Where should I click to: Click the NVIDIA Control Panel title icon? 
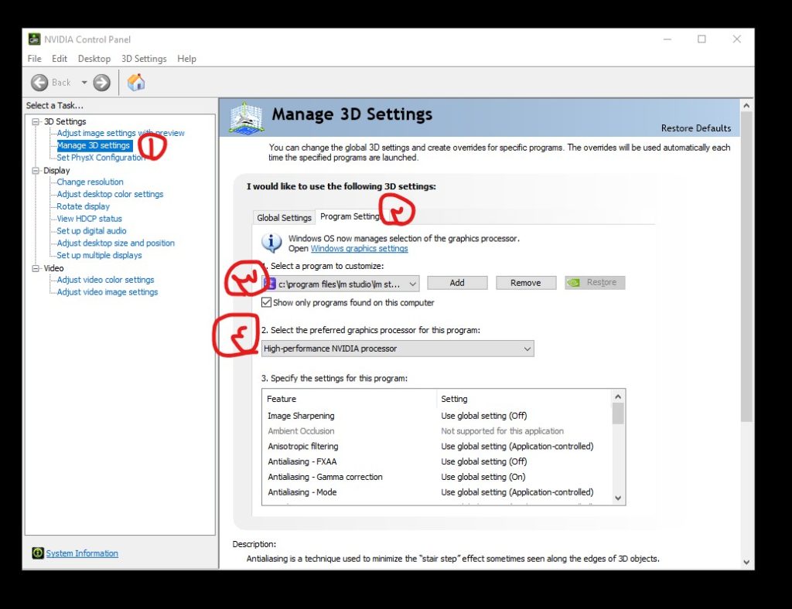point(35,39)
